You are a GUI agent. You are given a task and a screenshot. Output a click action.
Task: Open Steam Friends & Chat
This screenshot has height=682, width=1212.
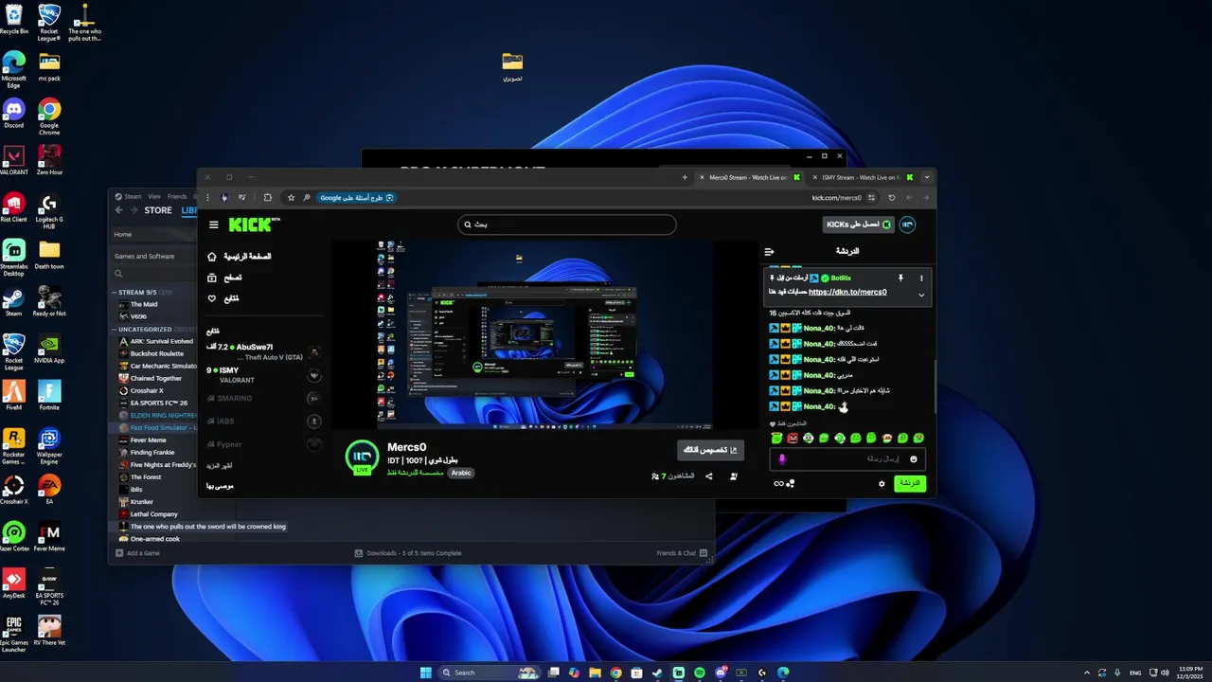pyautogui.click(x=682, y=553)
